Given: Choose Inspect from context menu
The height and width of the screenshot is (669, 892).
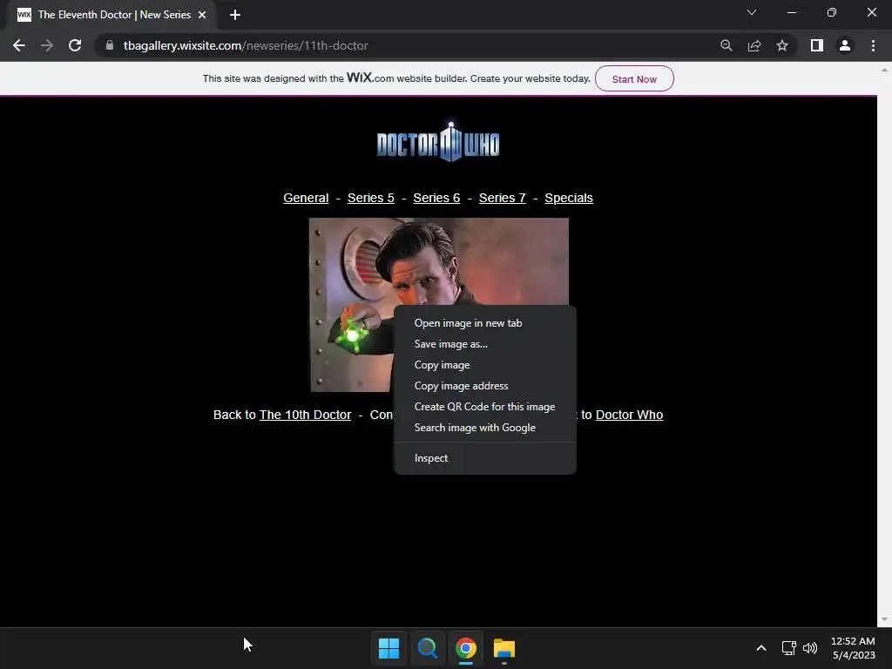Looking at the screenshot, I should click(x=484, y=458).
